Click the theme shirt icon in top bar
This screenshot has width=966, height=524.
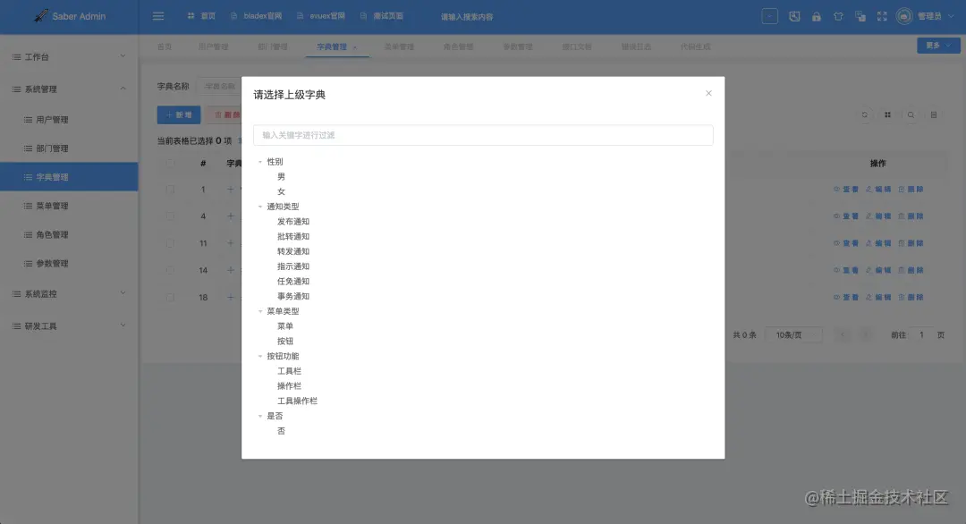point(840,15)
